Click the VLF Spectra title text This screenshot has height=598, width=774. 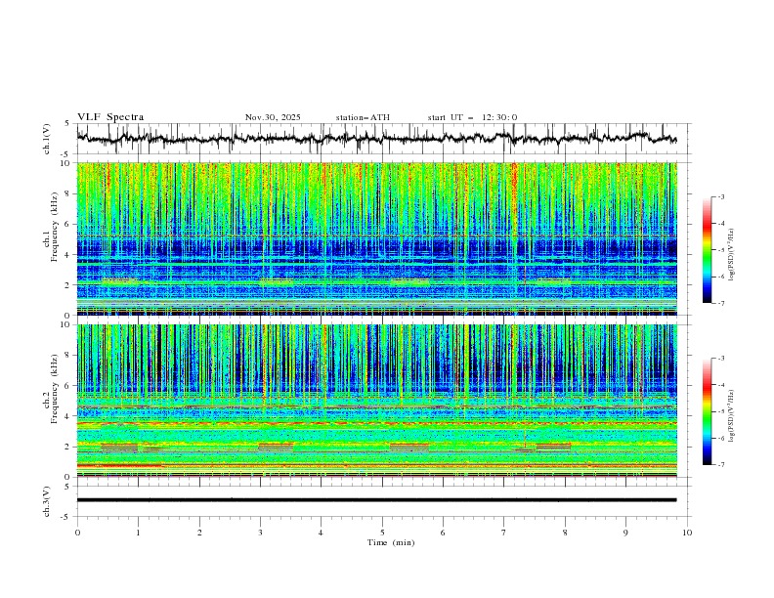(x=110, y=117)
